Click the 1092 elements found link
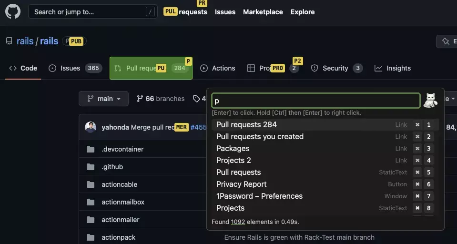 tap(238, 222)
